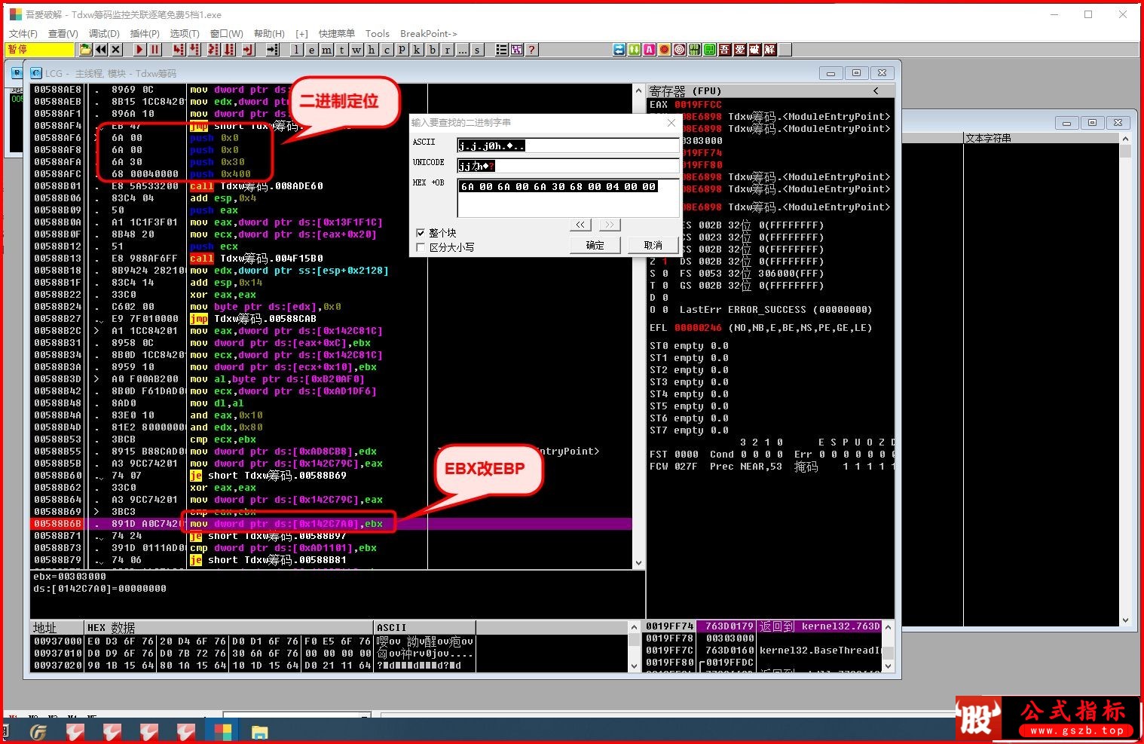Show Call stack via 'k' button
The width and height of the screenshot is (1144, 744).
(417, 50)
